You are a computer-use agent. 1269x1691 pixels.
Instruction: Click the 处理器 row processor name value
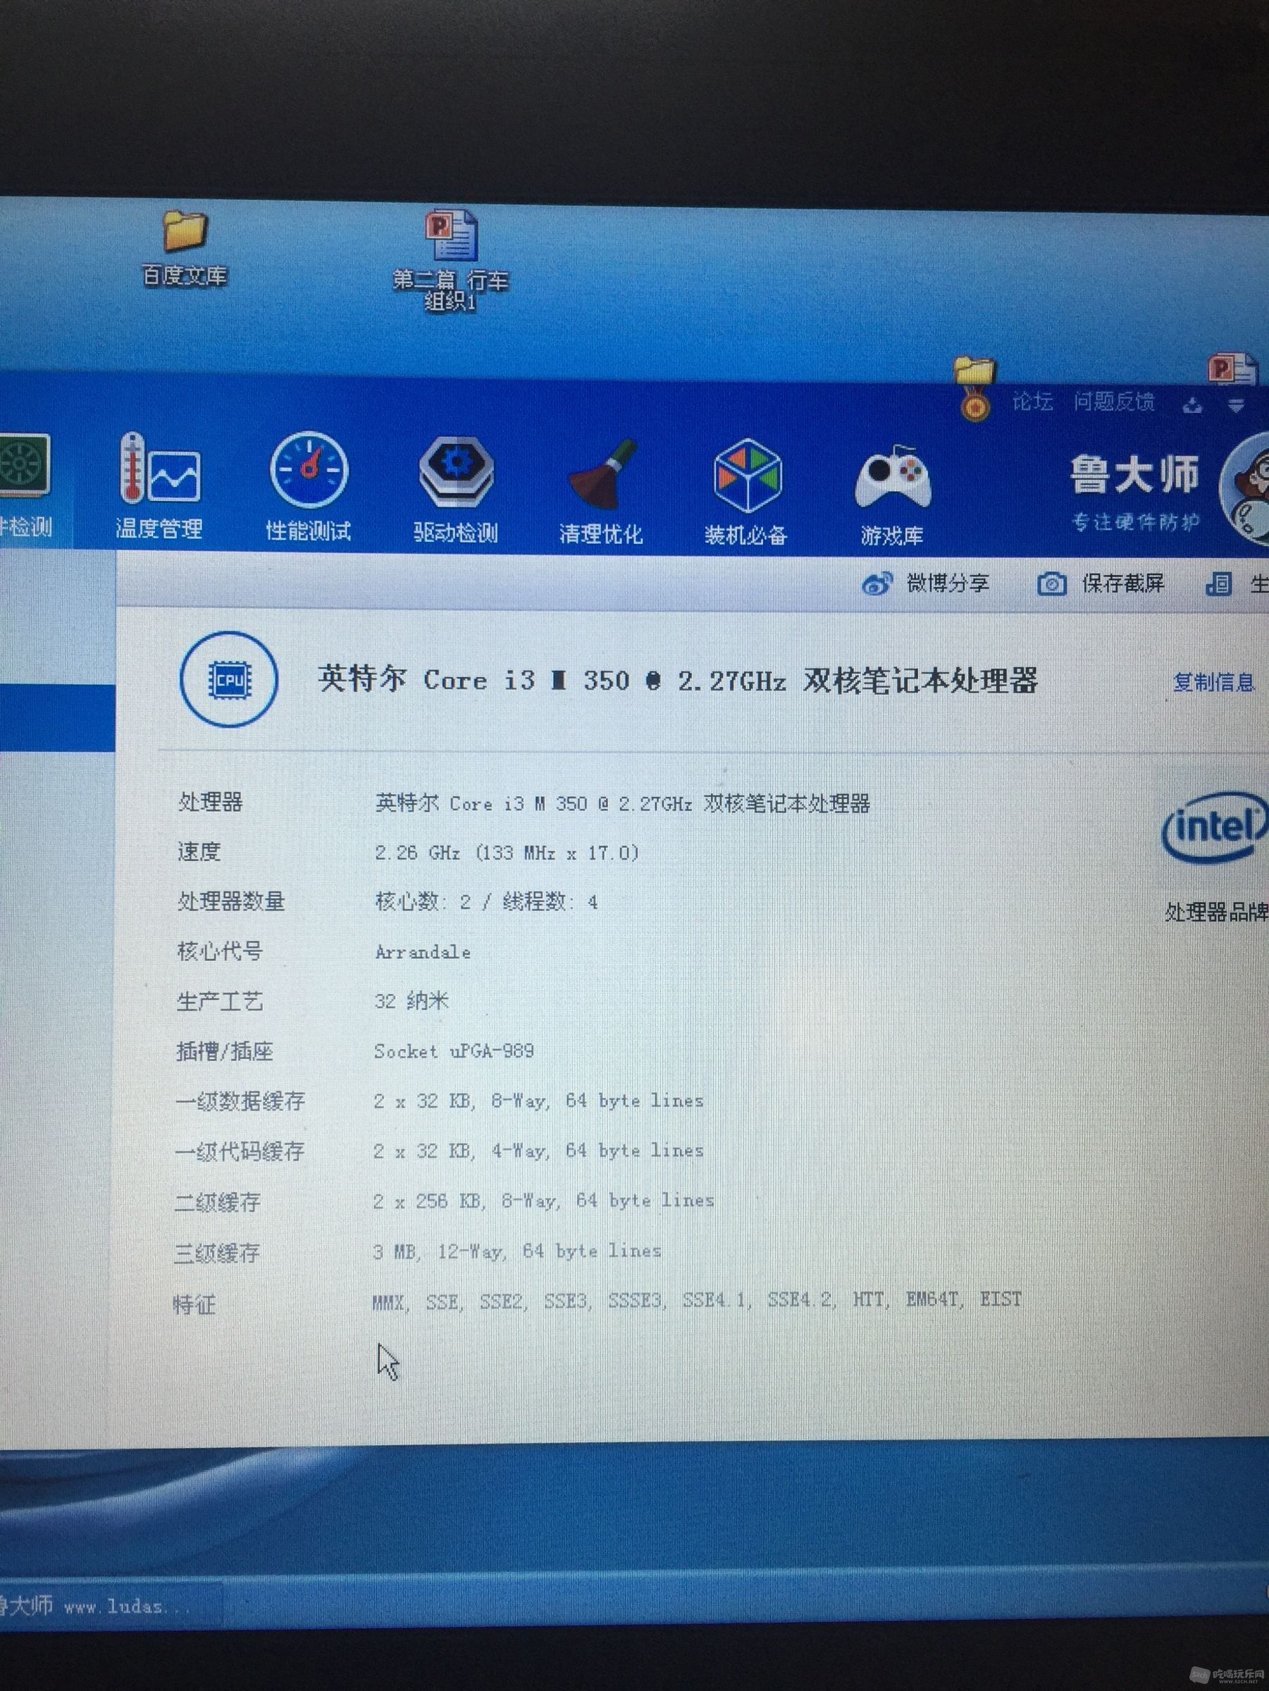tap(622, 803)
